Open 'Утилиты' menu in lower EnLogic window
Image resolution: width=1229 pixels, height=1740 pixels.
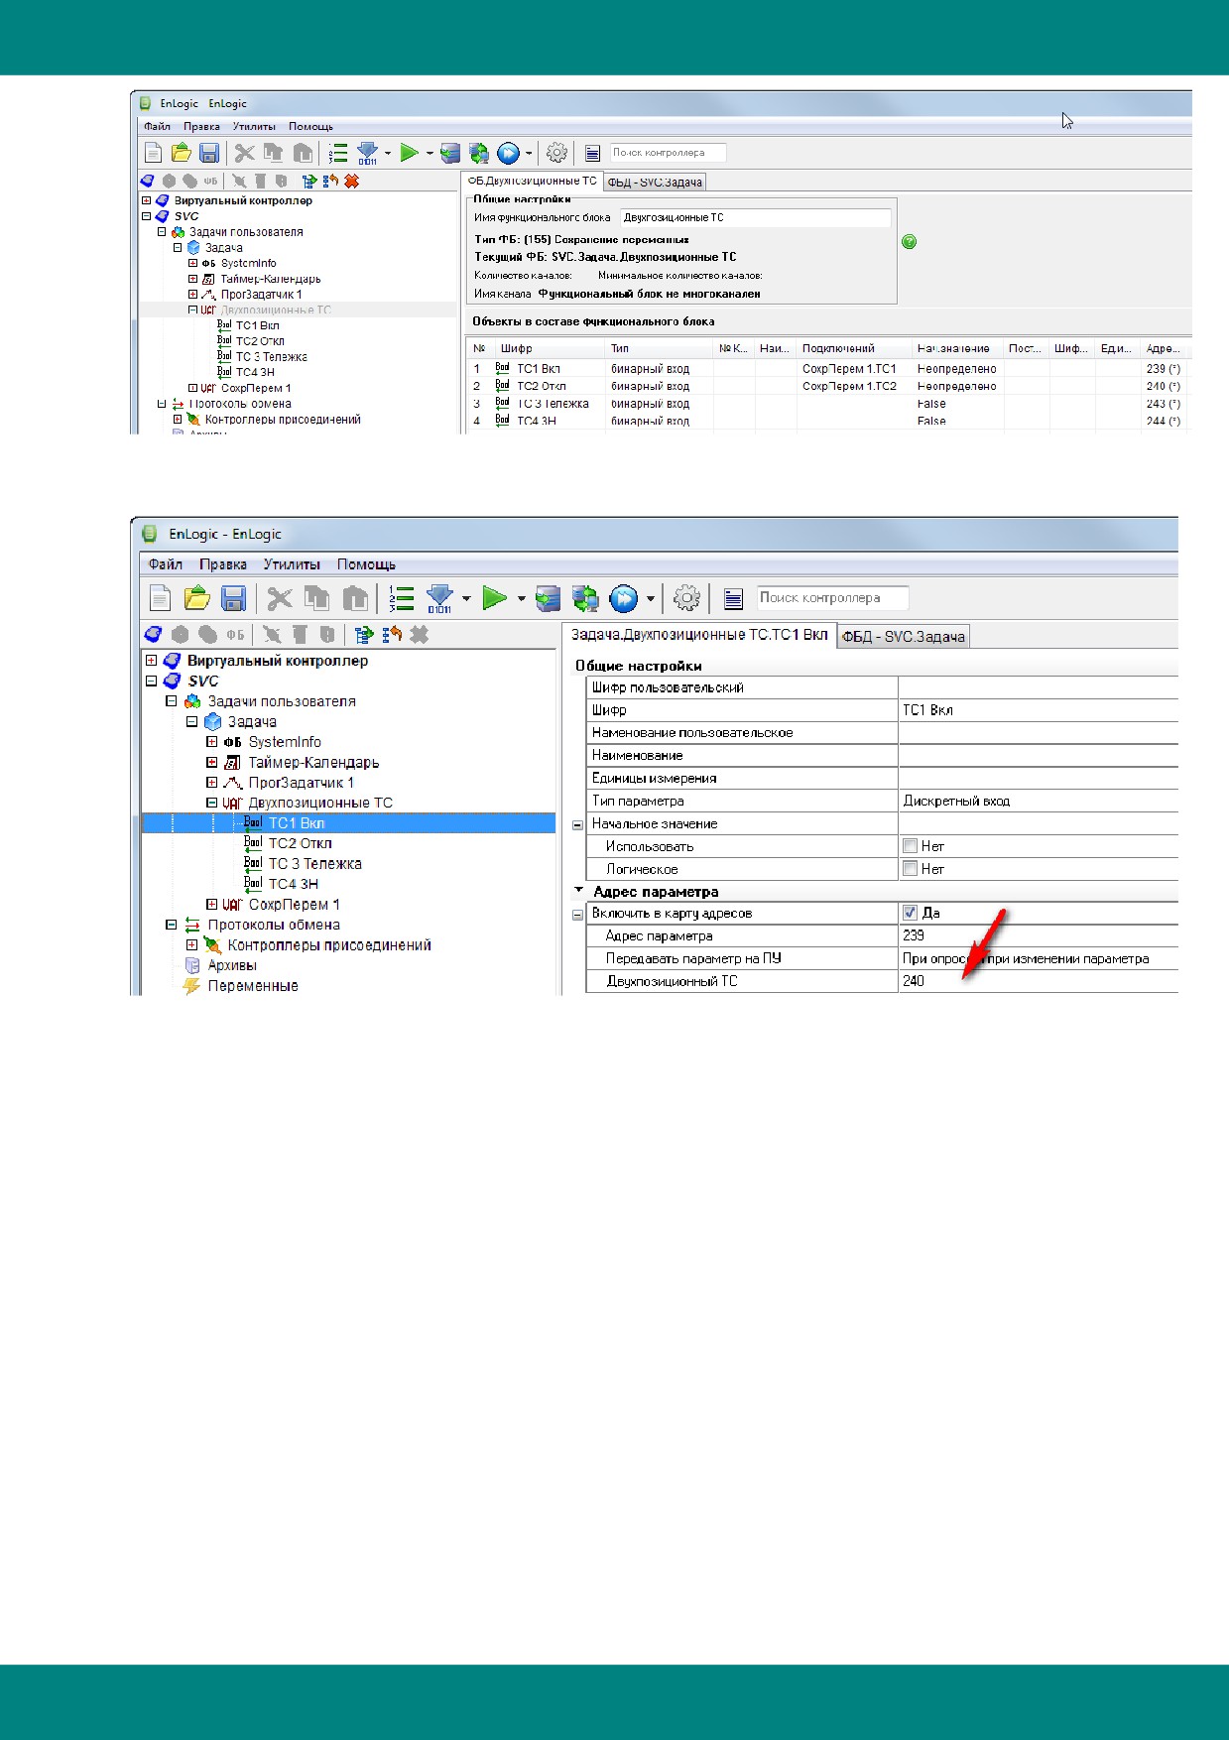[292, 564]
